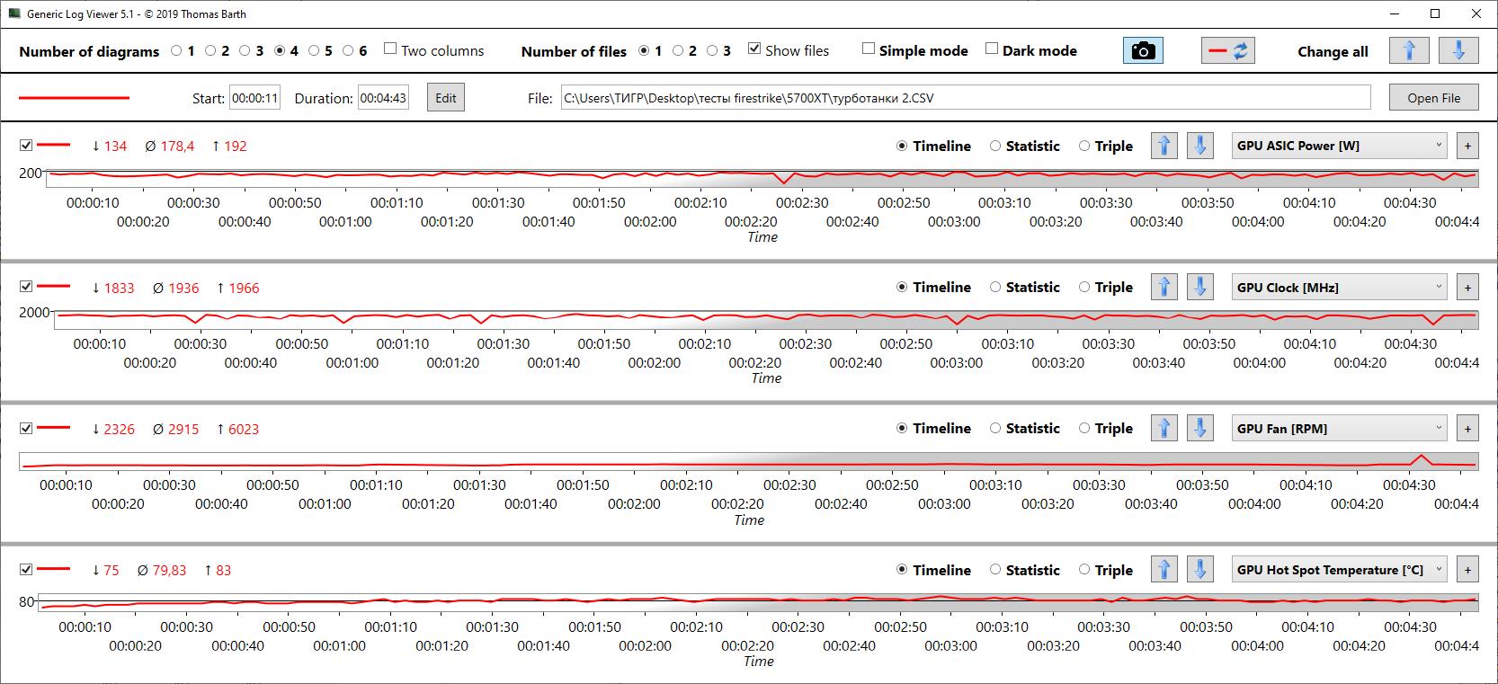This screenshot has height=684, width=1498.
Task: Click the GPU Fan red line swatch
Action: tap(54, 427)
